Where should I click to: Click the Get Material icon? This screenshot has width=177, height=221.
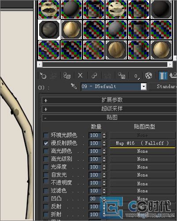[x=43, y=76]
